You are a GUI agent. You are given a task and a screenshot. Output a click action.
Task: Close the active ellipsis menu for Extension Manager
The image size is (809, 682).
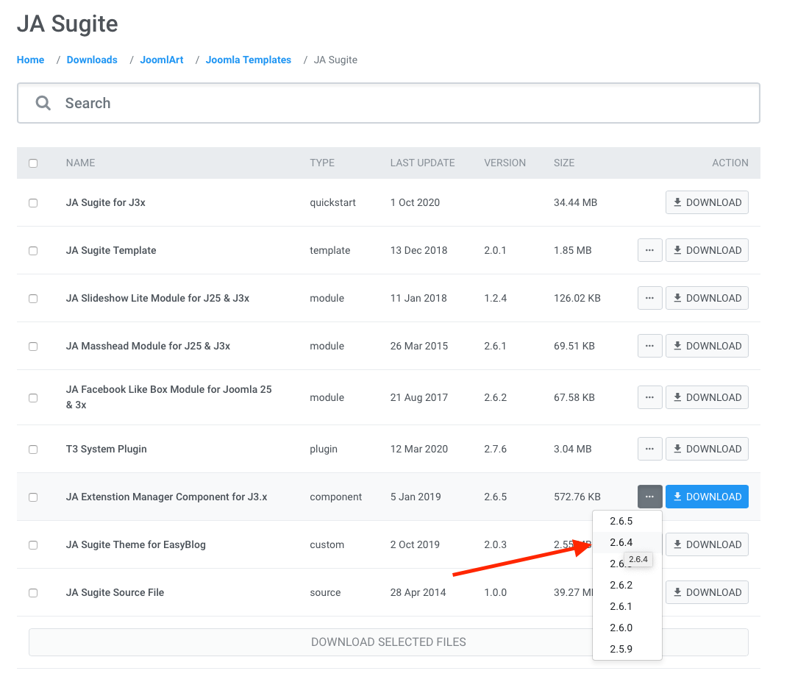click(x=649, y=497)
